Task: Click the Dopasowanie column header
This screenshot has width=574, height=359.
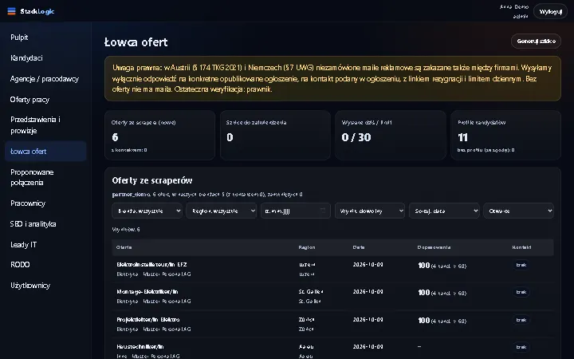Action: [434, 247]
